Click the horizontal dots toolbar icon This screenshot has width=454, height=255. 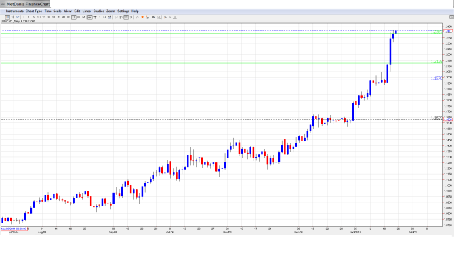click(x=105, y=18)
